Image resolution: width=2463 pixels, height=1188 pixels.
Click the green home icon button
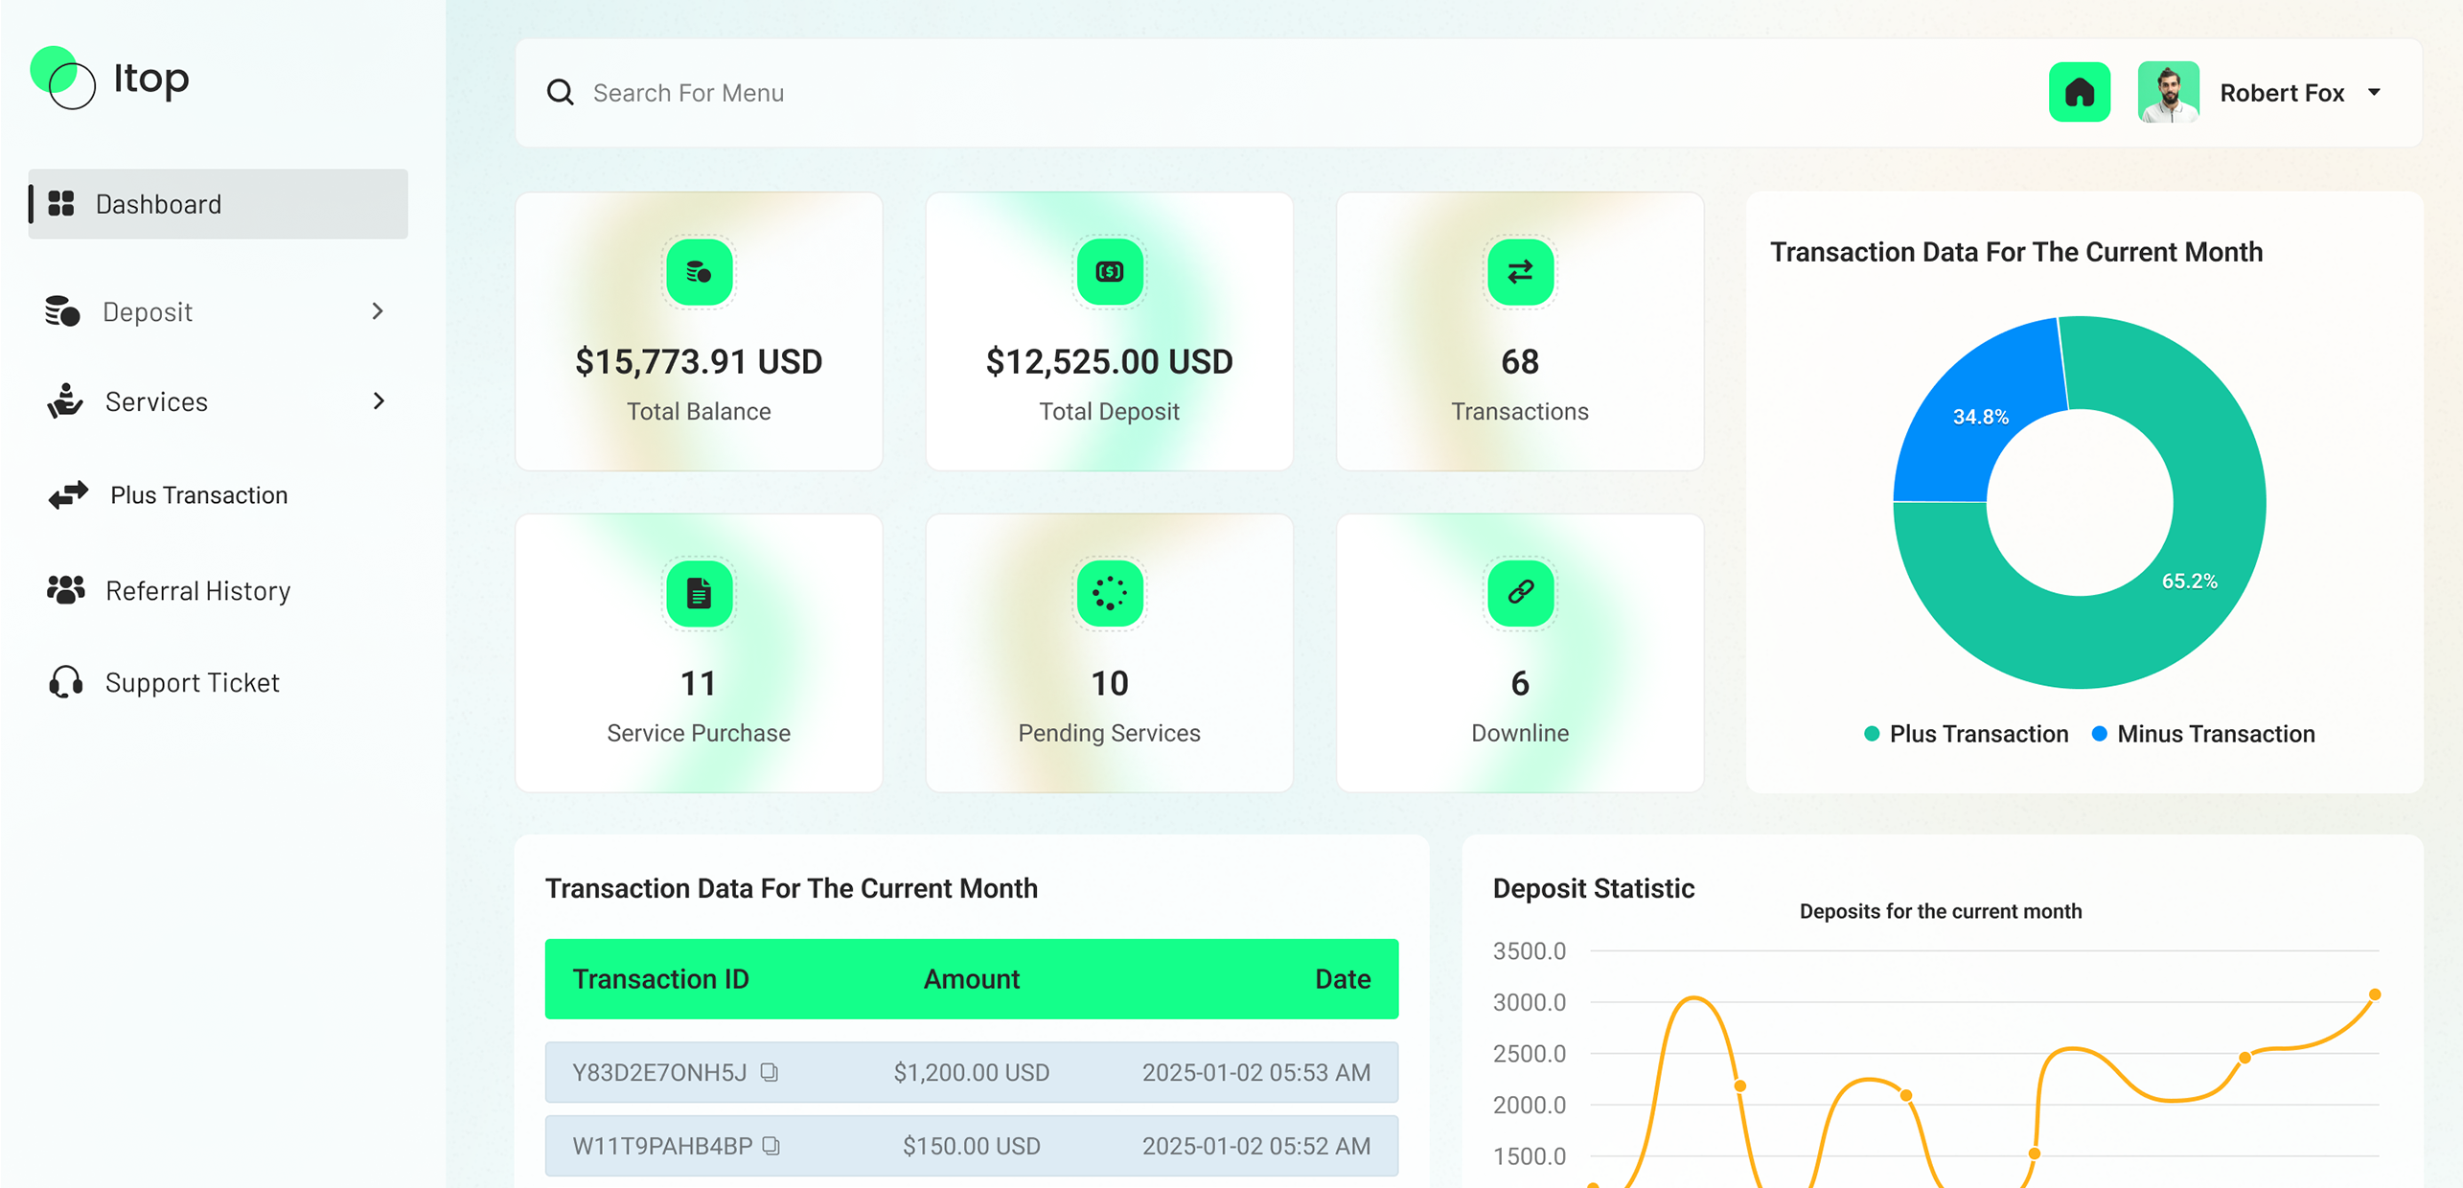coord(2078,93)
